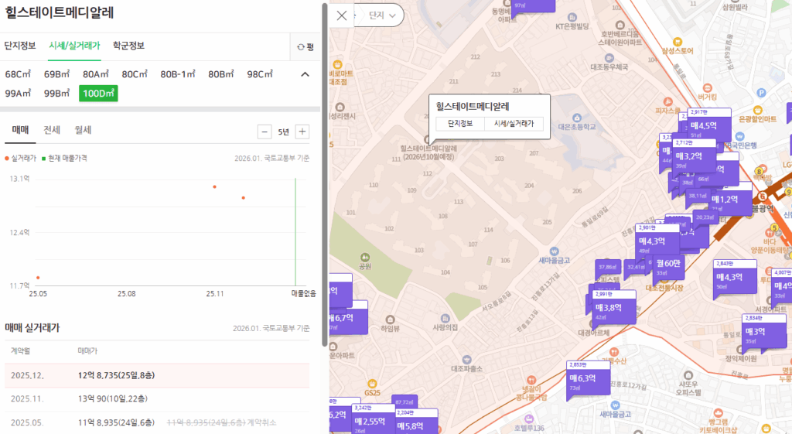
Task: Choose the 80A㎡ area type
Action: (x=95, y=74)
